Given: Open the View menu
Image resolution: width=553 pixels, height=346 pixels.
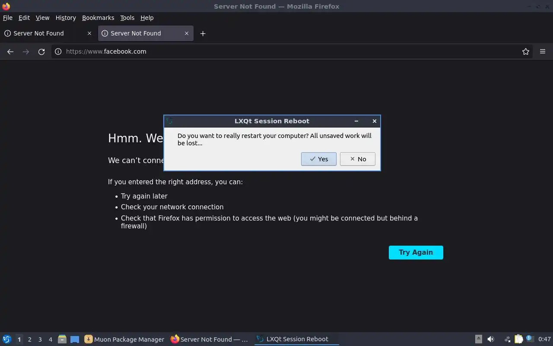Looking at the screenshot, I should coord(42,18).
